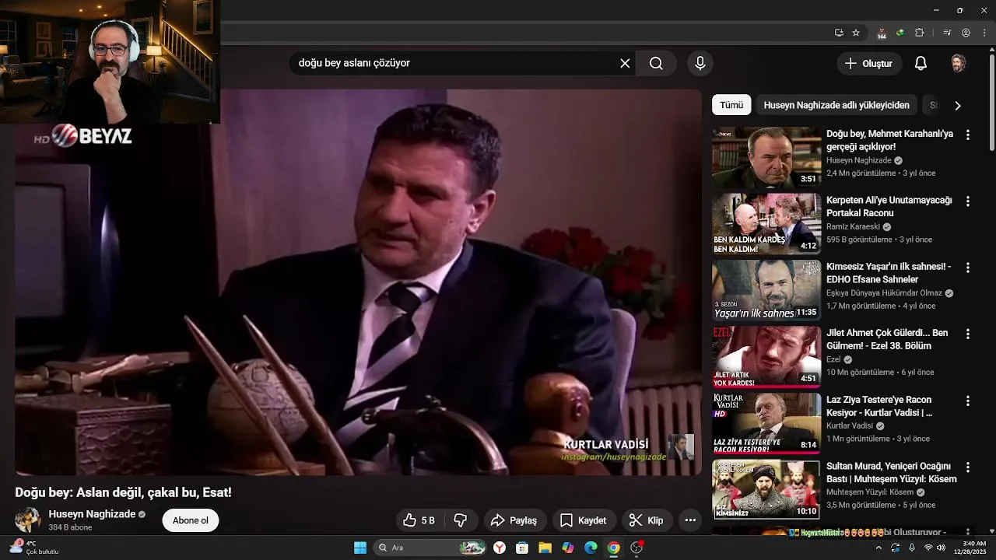Clear the YouTube search box text
Image resolution: width=996 pixels, height=560 pixels.
[625, 64]
